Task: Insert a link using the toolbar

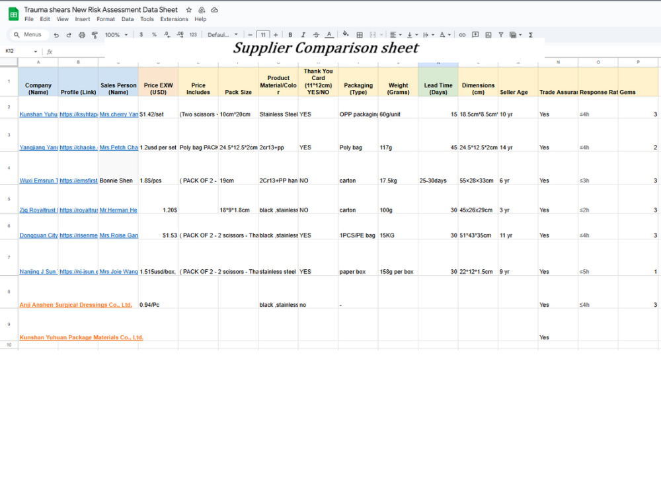Action: [x=462, y=35]
